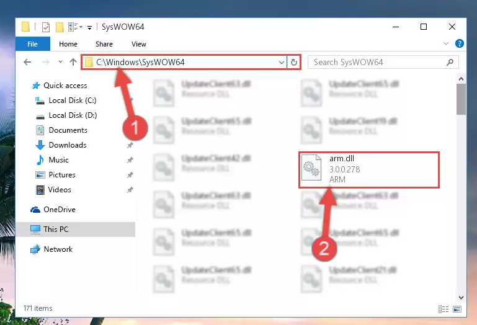Select the arm.dll file name
This screenshot has width=477, height=325.
click(x=342, y=159)
